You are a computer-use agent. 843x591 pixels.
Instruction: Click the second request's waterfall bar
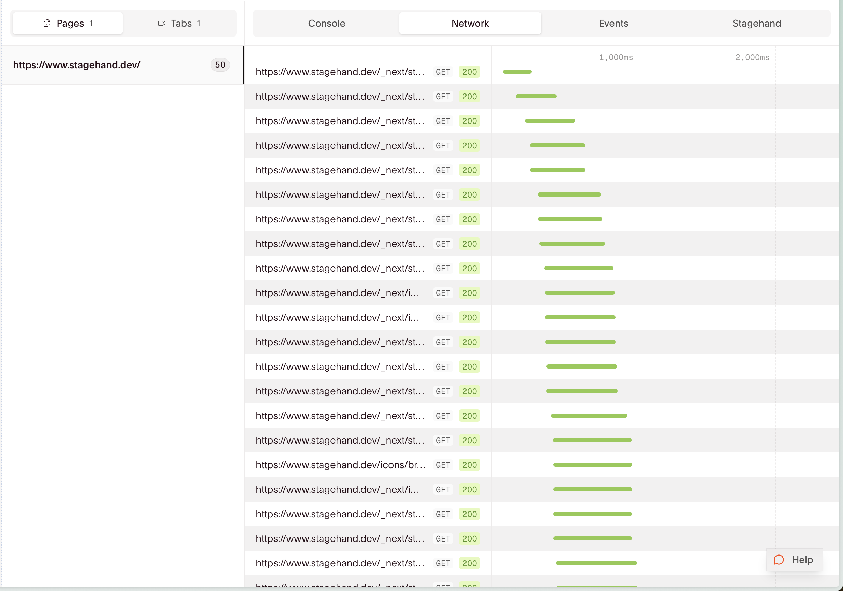536,96
